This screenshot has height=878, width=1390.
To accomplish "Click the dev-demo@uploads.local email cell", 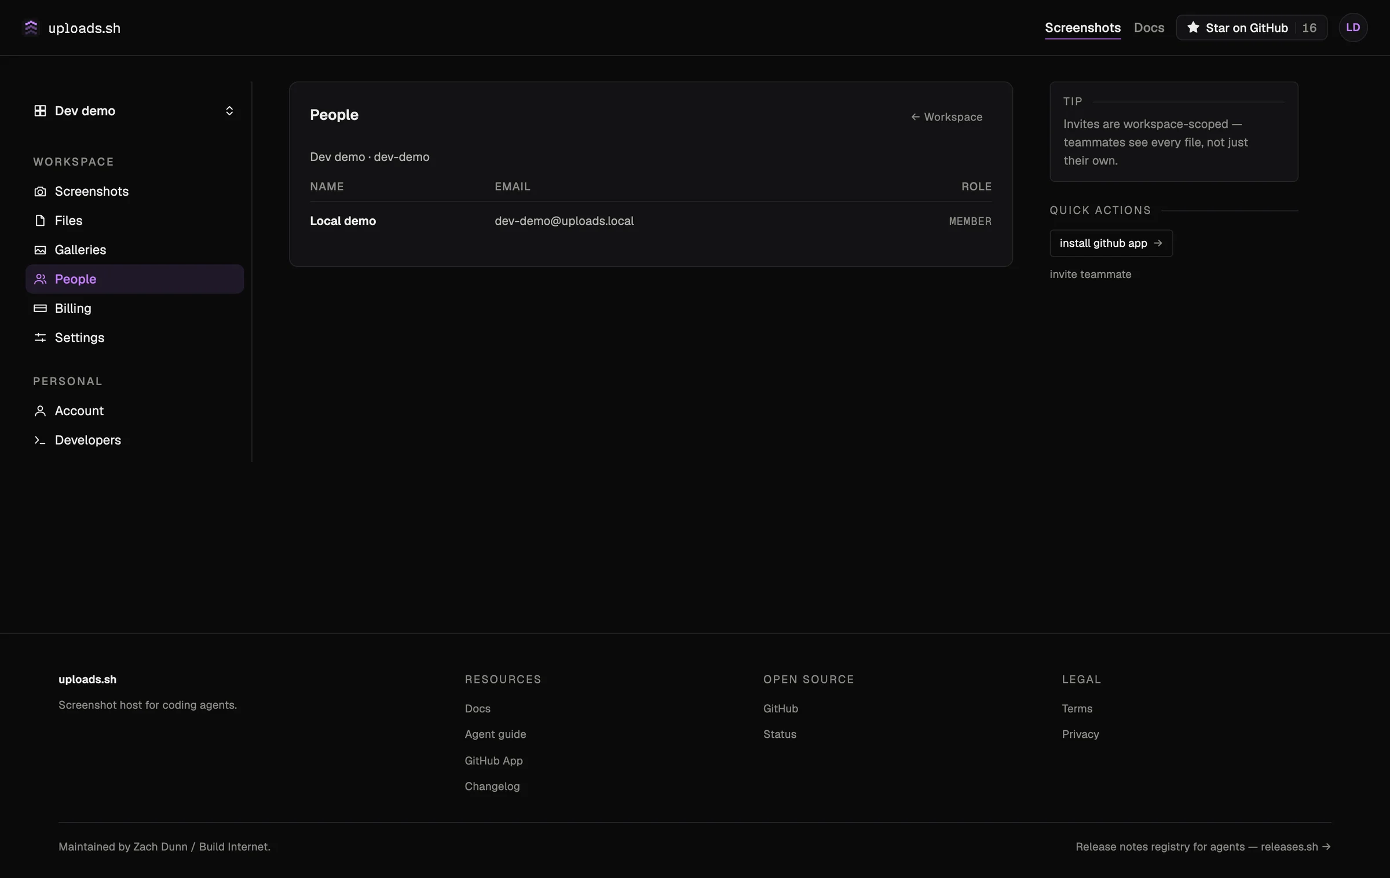I will coord(564,221).
